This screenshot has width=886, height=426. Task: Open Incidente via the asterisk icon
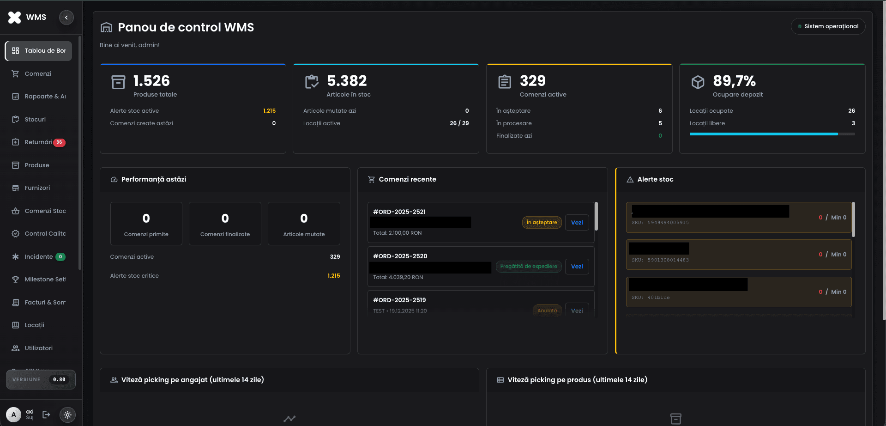15,256
